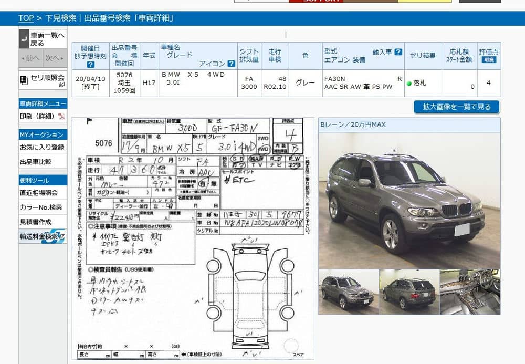The height and width of the screenshot is (364, 525).
Task: Click the 便利ツール section header
Action: click(x=43, y=180)
